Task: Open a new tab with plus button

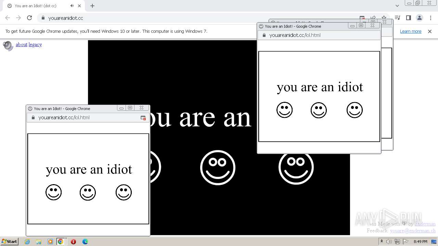Action: [x=92, y=6]
